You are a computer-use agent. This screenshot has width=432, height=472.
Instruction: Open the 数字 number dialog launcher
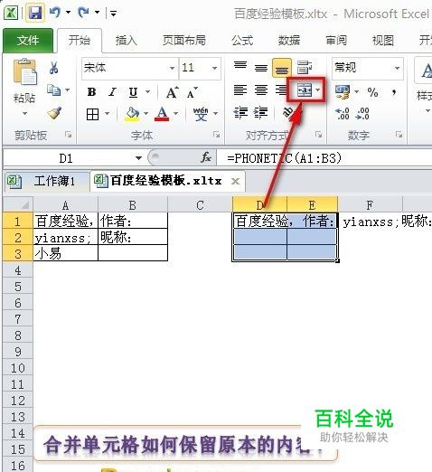[x=399, y=135]
